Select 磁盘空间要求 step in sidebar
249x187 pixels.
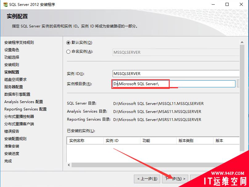15,79
